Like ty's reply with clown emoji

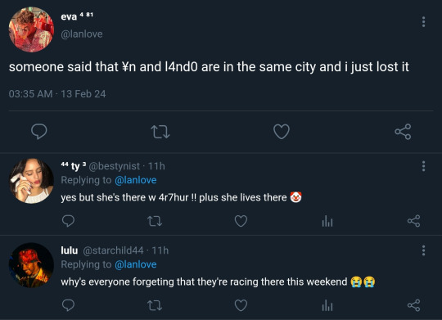241,221
